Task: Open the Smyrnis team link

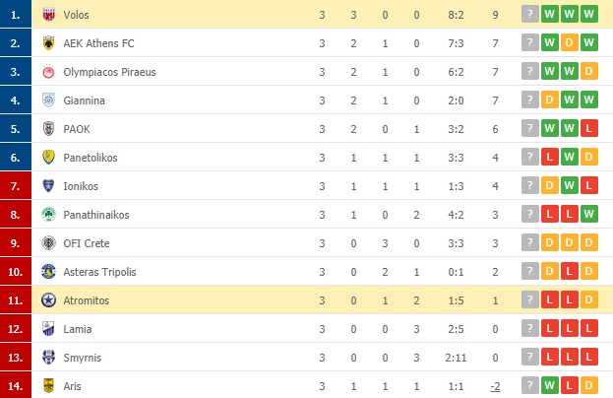Action: pyautogui.click(x=82, y=358)
